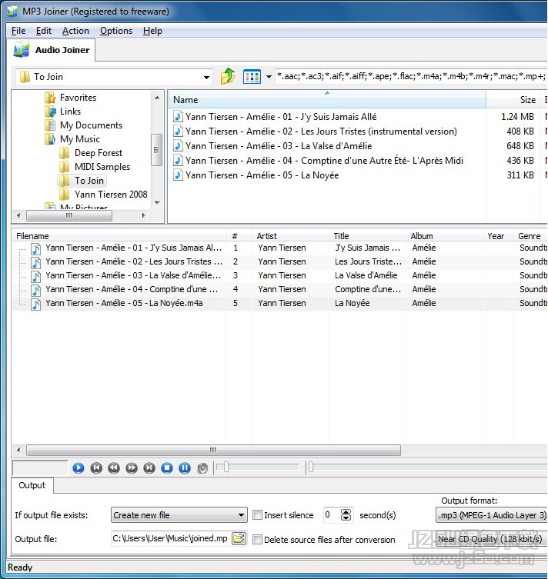Select the Links folder in tree

click(70, 111)
